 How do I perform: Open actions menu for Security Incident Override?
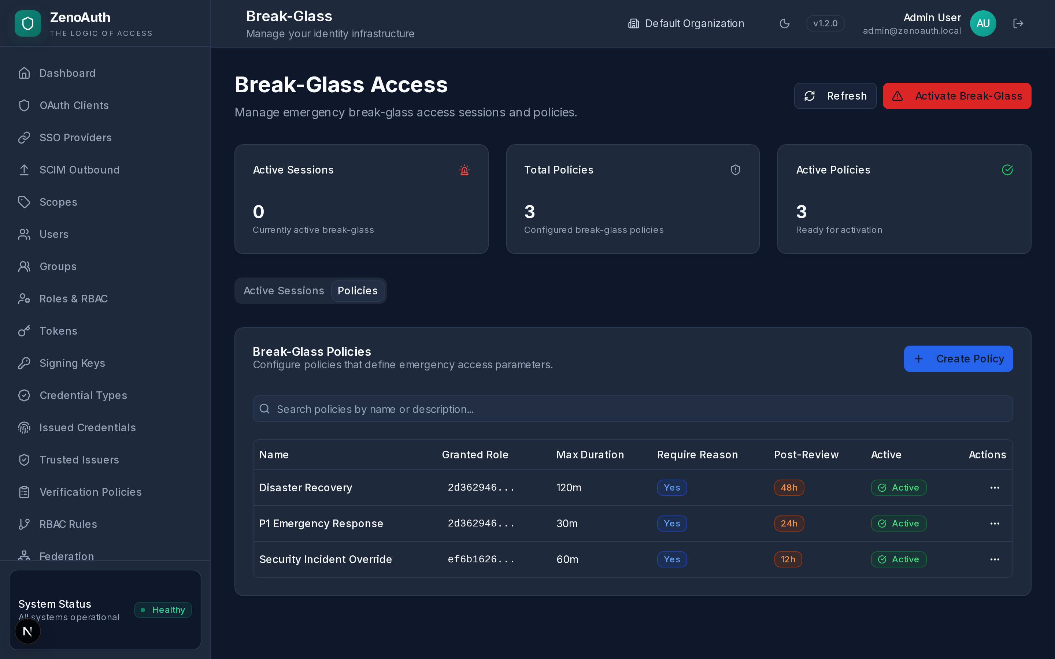click(995, 559)
